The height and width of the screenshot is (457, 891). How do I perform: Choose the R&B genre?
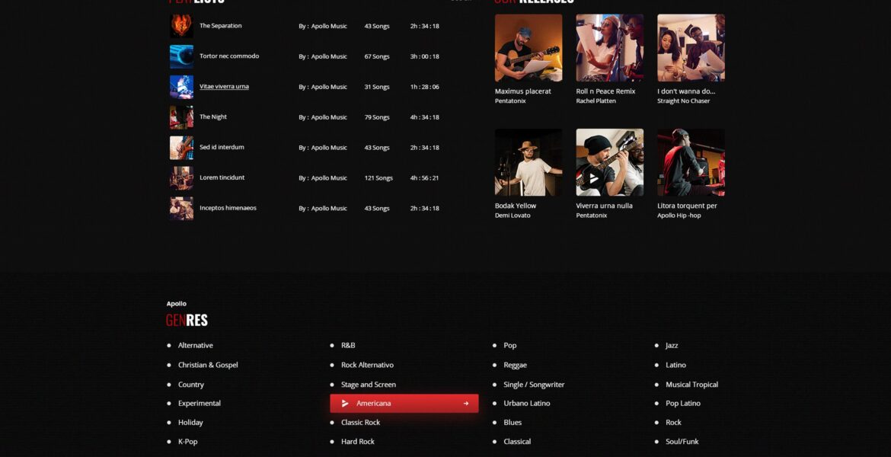click(348, 346)
